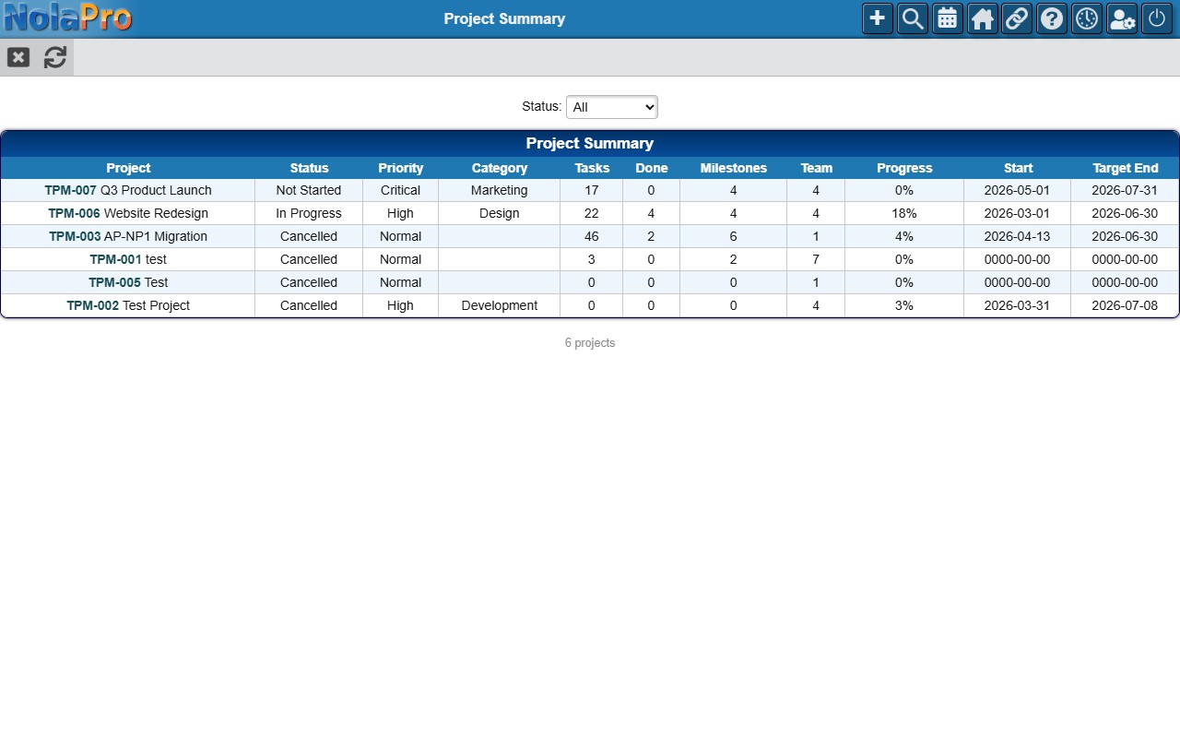Open user settings gear icon
The height and width of the screenshot is (738, 1180).
(x=1122, y=18)
